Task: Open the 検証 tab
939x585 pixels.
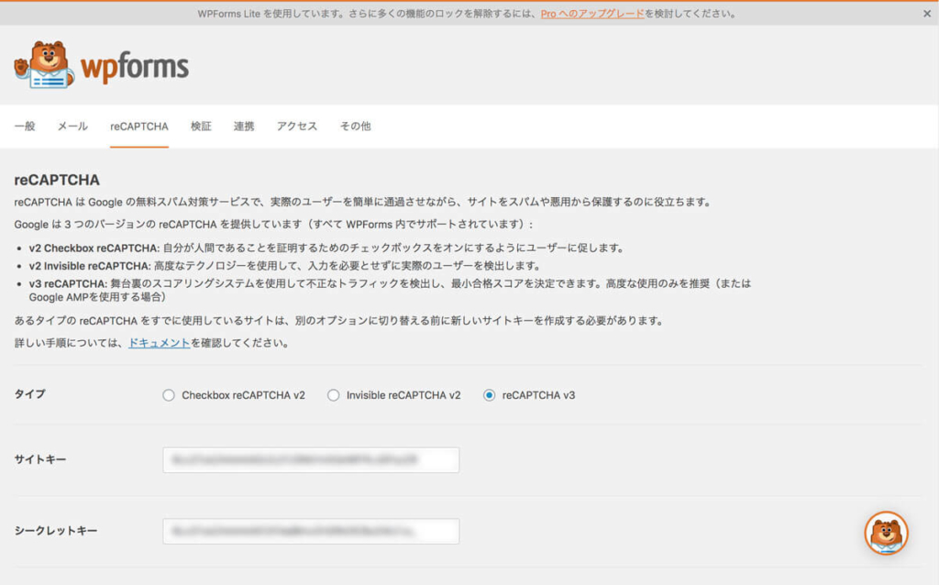Action: pyautogui.click(x=201, y=126)
